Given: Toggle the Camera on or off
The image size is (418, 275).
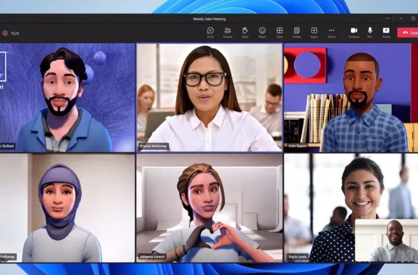Looking at the screenshot, I should click(x=354, y=33).
